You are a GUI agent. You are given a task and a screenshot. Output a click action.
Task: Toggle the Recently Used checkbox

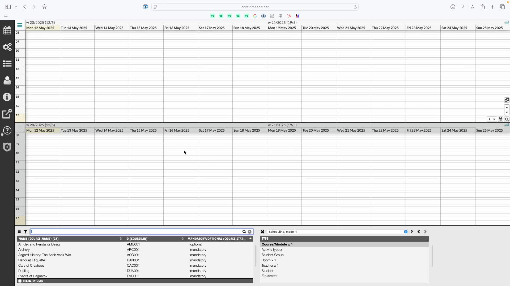(x=20, y=281)
